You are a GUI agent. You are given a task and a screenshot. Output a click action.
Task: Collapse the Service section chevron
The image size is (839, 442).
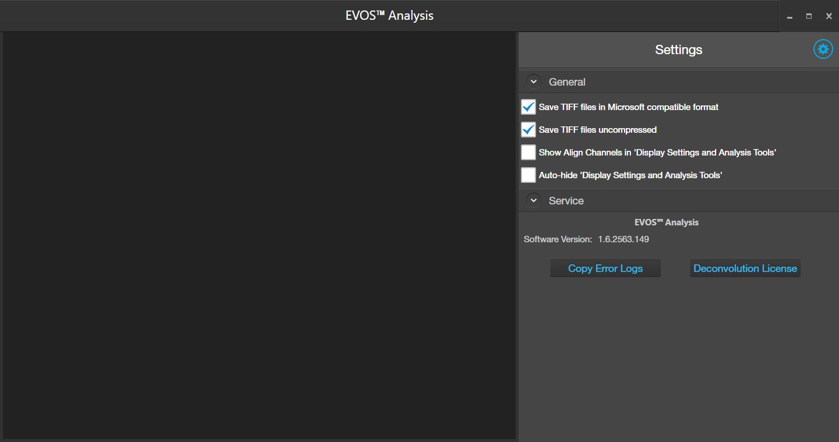pyautogui.click(x=533, y=200)
